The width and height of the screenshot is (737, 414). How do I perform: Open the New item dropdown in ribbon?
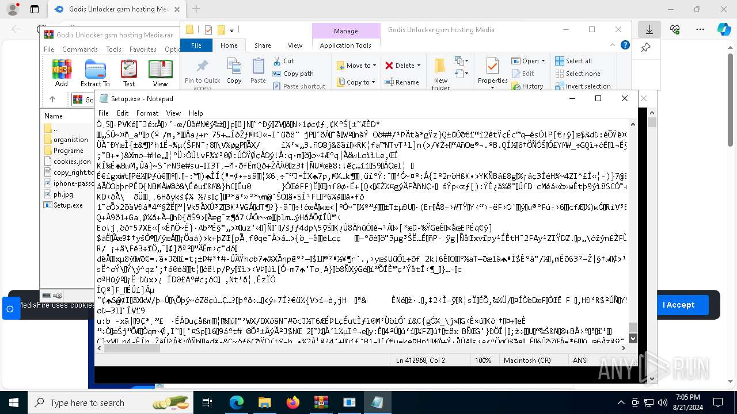coord(461,61)
